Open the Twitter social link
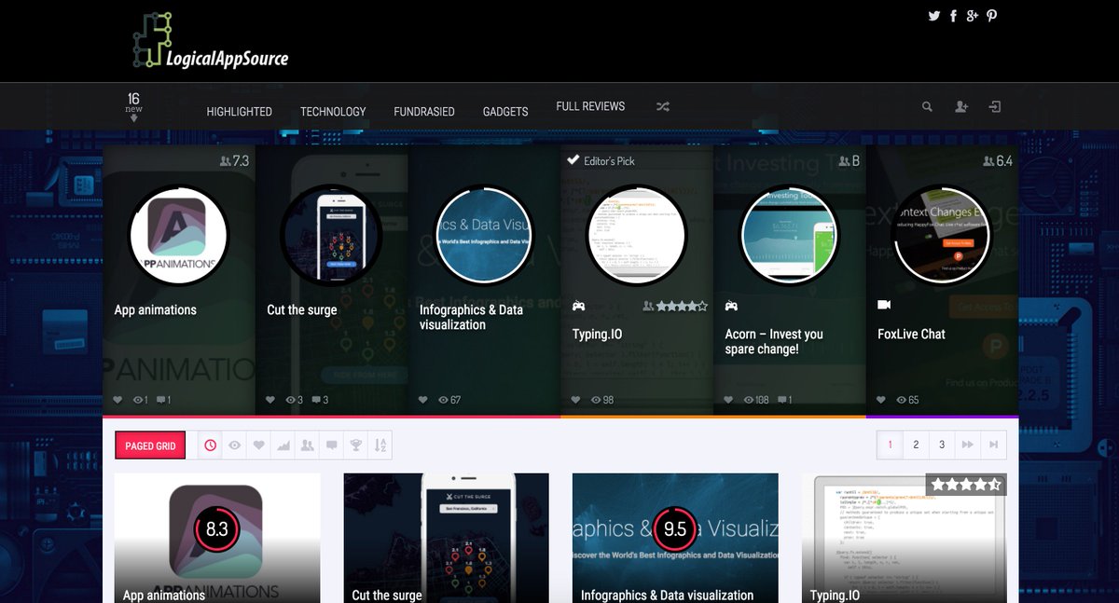This screenshot has width=1119, height=603. pyautogui.click(x=934, y=16)
